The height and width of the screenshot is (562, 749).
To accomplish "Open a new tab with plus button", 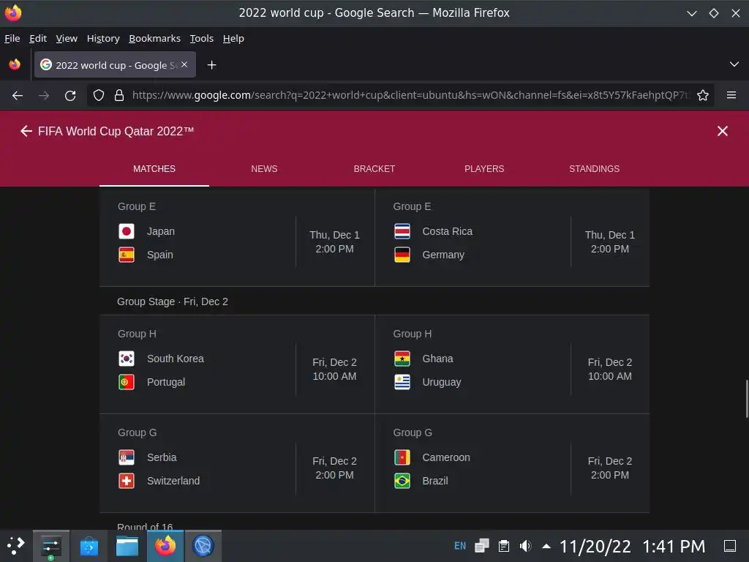I will (211, 65).
